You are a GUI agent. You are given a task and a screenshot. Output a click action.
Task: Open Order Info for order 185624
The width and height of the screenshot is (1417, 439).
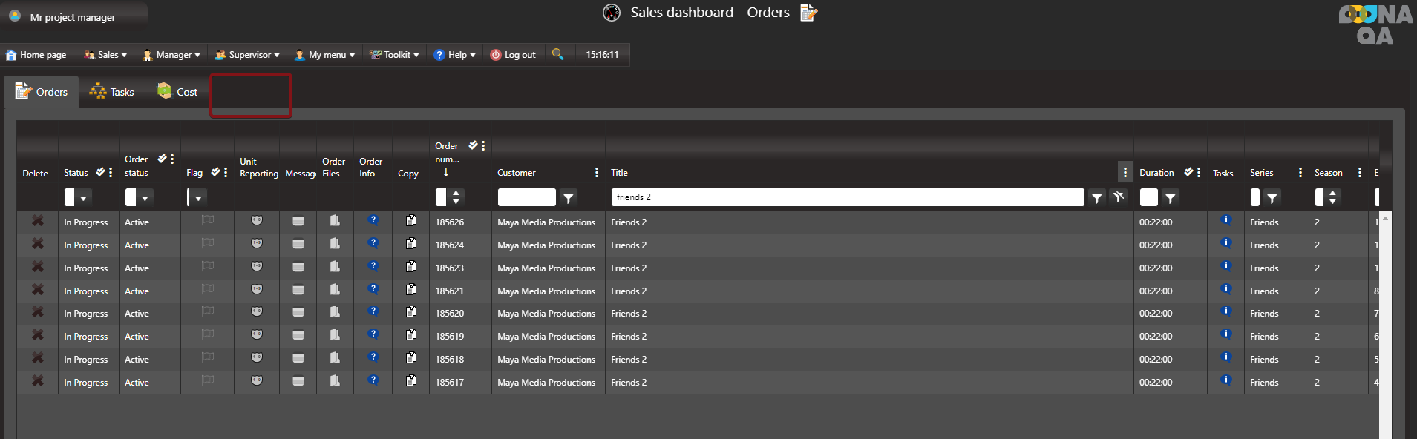[373, 243]
